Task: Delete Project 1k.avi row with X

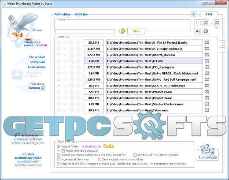Action: point(207,92)
